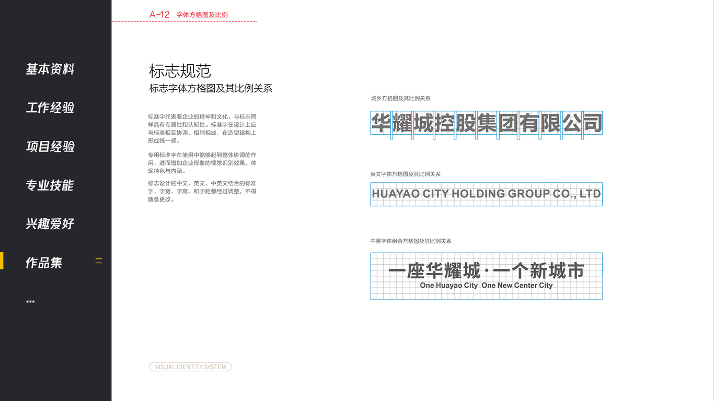Click the VISUAL IDENTITY SYSTEM pill label
This screenshot has width=714, height=401.
[190, 367]
